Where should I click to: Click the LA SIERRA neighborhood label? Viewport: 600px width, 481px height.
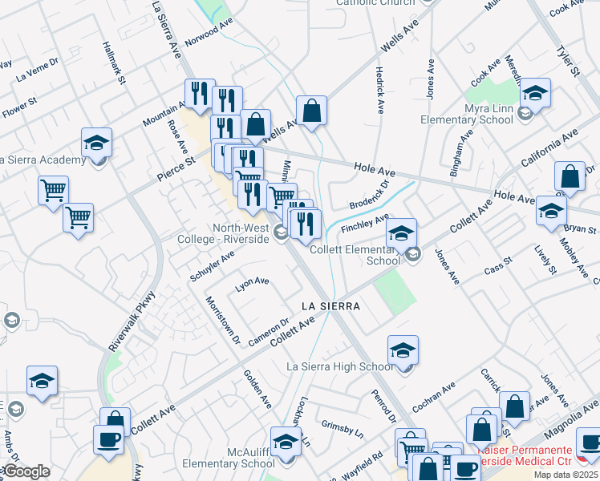click(x=330, y=306)
